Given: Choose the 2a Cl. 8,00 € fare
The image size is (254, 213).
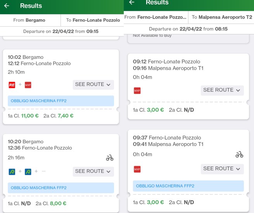Looking at the screenshot, I should (51, 203).
